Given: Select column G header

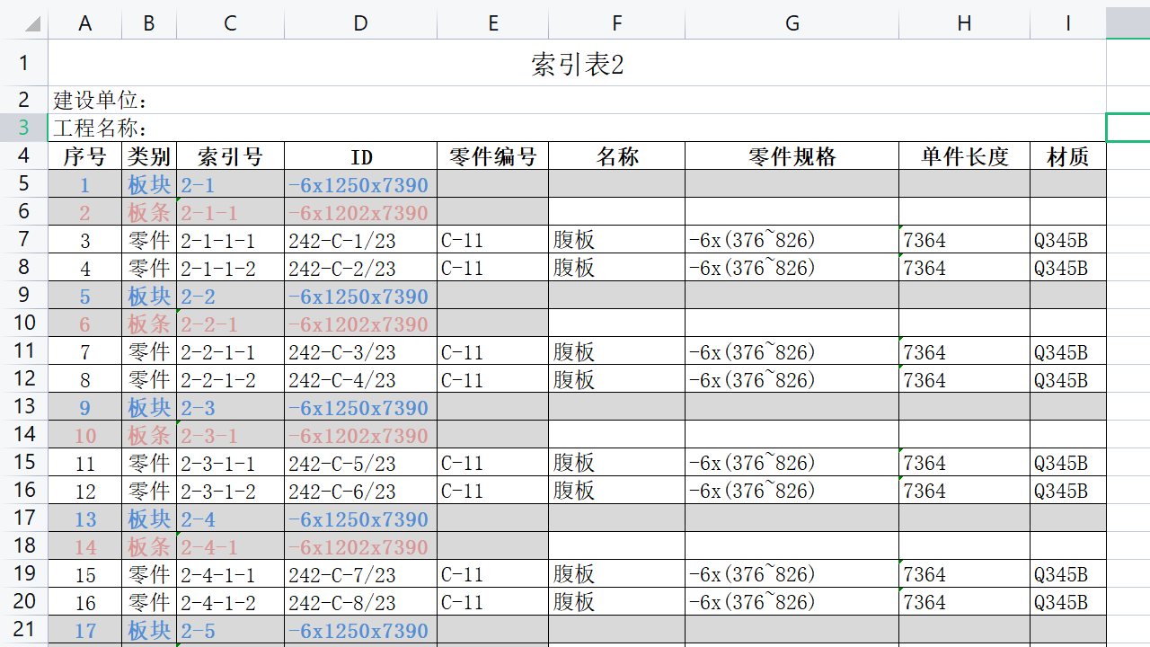Looking at the screenshot, I should pos(792,23).
